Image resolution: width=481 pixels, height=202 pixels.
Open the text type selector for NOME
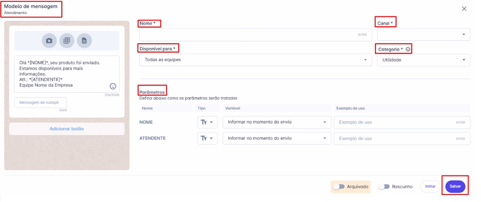207,122
